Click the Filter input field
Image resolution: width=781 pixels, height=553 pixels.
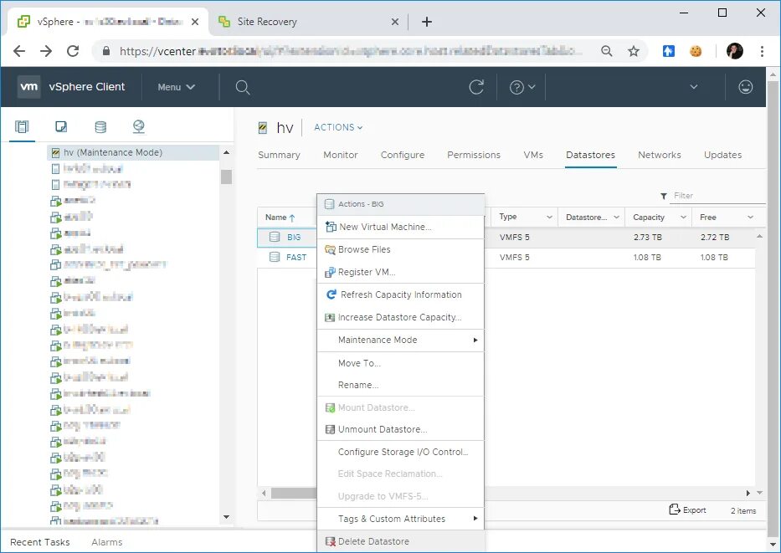[718, 196]
